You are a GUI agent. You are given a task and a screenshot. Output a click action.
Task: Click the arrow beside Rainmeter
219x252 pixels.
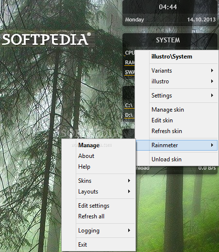[212, 145]
